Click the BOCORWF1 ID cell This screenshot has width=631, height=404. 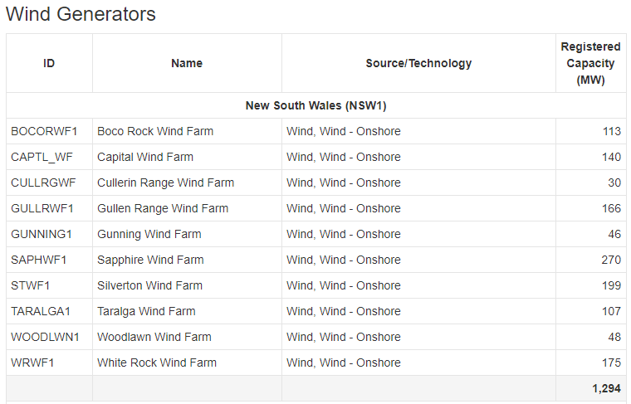[44, 131]
